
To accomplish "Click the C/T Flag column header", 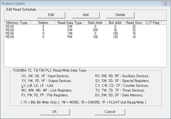I will (x=152, y=23).
